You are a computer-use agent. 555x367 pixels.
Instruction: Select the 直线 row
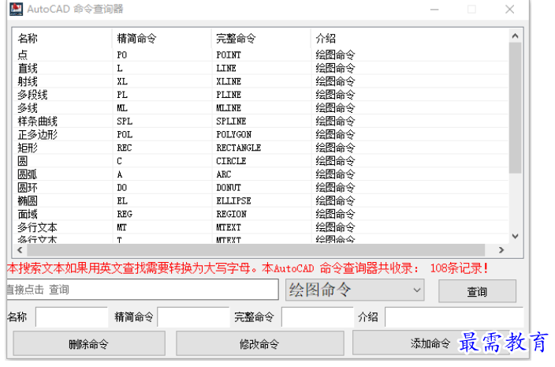tap(261, 68)
